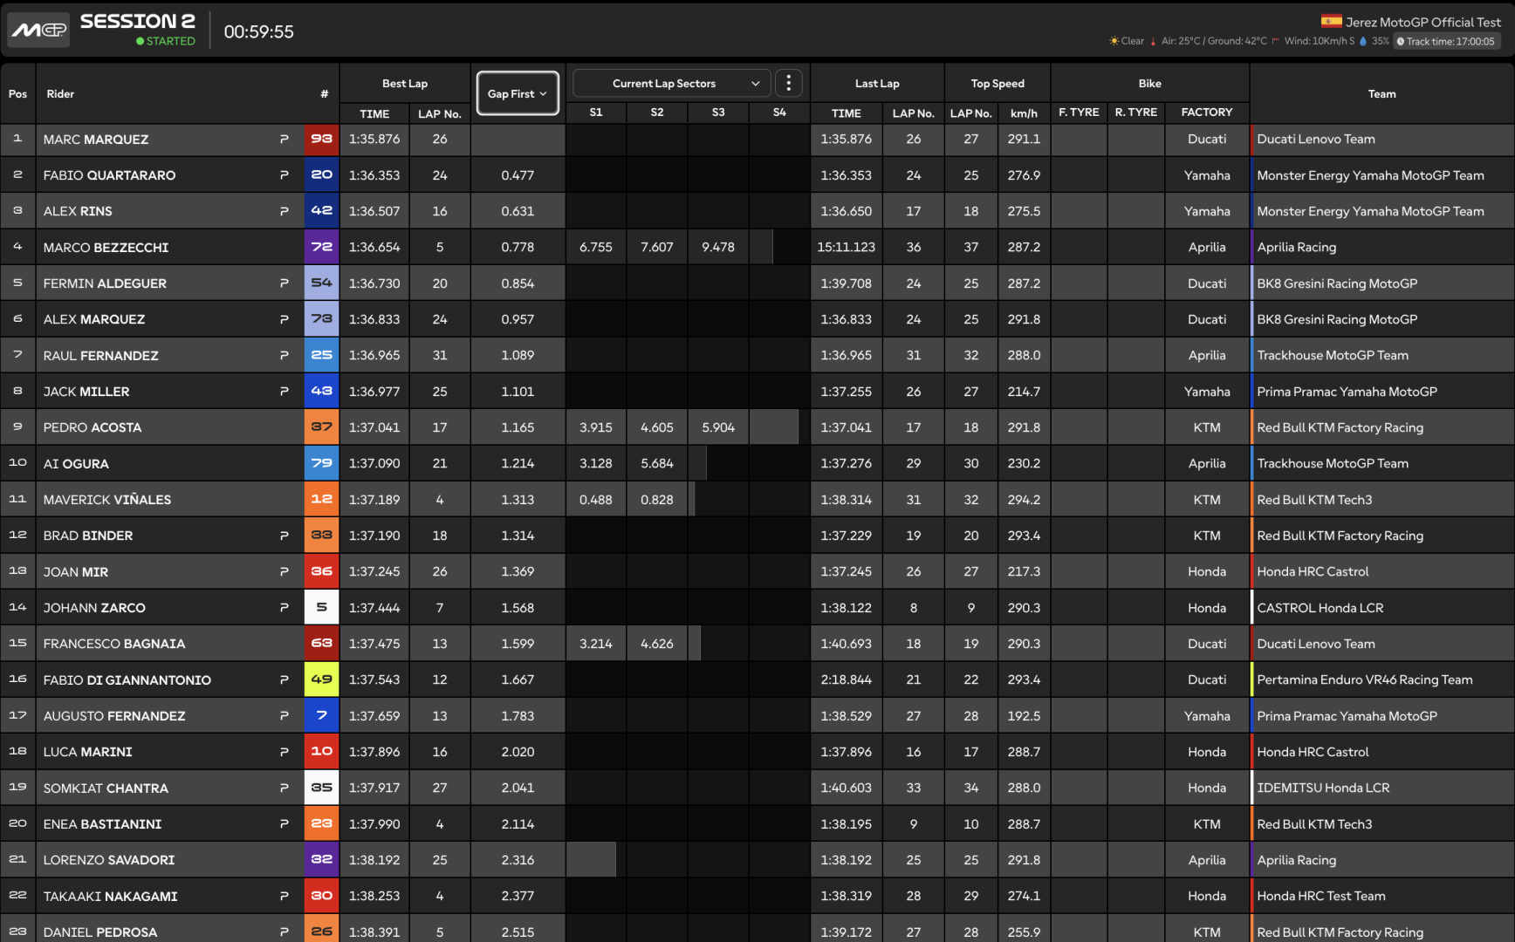
Task: Select Fabio Quartararo rider name
Action: [109, 175]
